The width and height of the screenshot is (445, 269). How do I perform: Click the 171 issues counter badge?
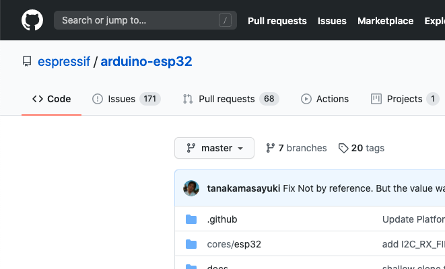150,99
